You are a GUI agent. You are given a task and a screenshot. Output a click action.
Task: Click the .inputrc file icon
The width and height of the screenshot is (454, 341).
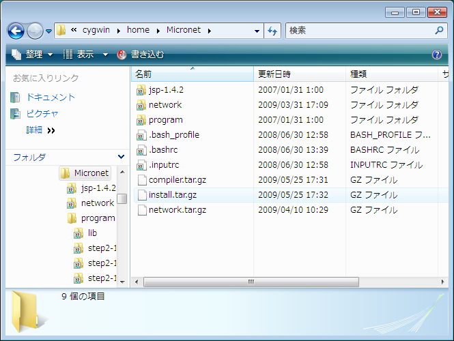tap(141, 165)
